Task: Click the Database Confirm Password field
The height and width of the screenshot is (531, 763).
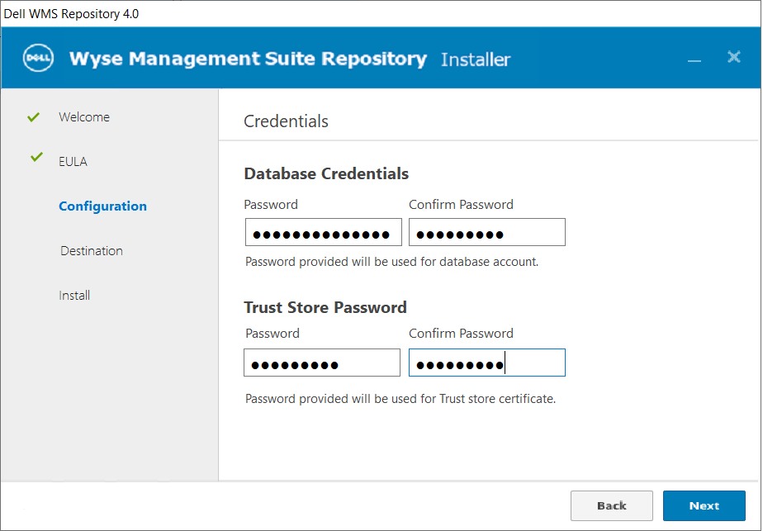Action: click(x=486, y=233)
